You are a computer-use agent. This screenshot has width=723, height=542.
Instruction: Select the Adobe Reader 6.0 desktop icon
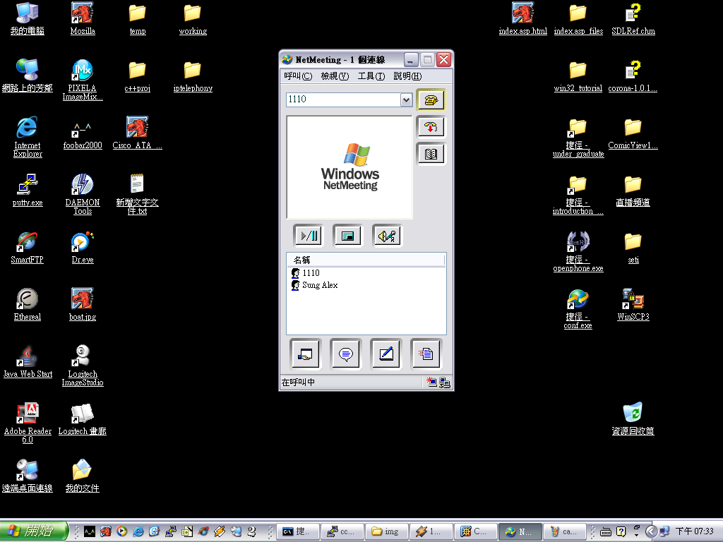(x=28, y=423)
